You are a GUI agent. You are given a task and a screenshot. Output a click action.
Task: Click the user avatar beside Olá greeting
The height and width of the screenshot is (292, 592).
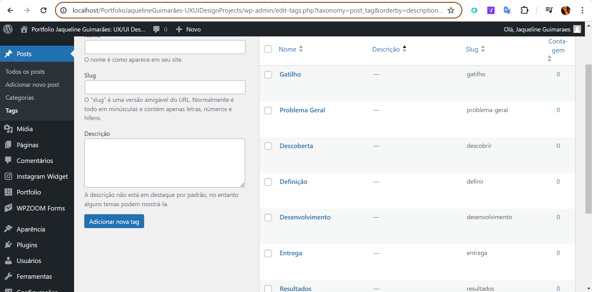(577, 29)
